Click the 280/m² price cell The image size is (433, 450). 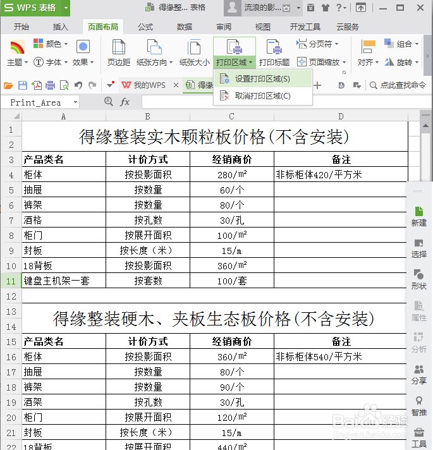[232, 174]
